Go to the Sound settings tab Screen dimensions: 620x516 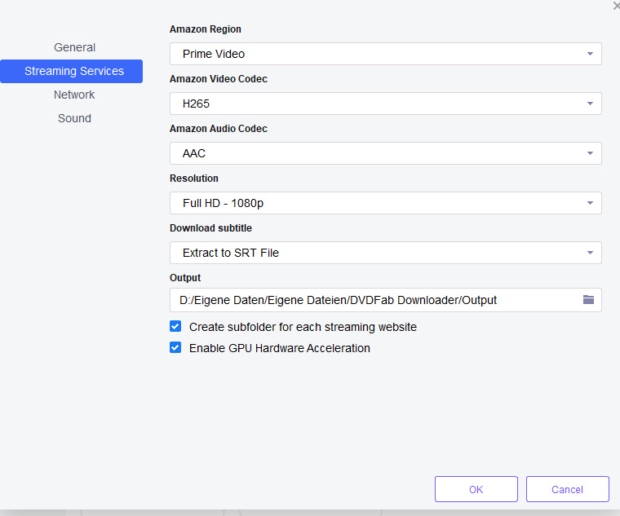(x=74, y=118)
